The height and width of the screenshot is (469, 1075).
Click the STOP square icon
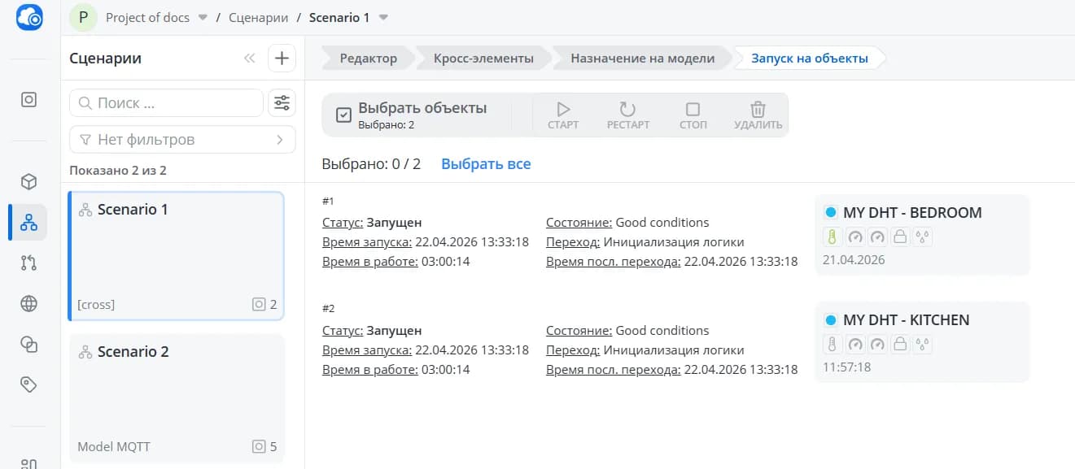(693, 109)
